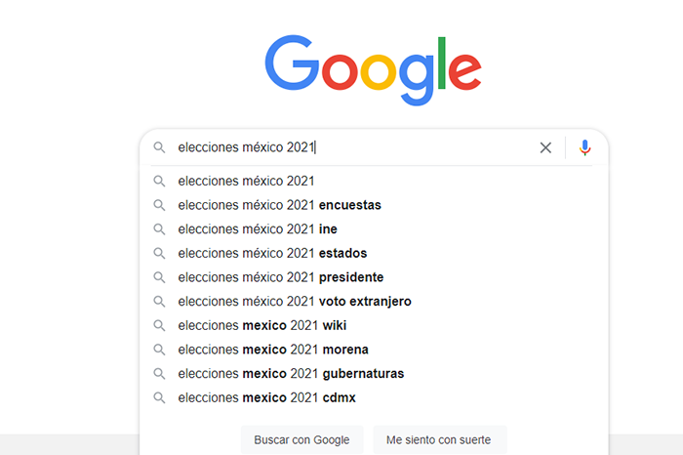This screenshot has height=455, width=683.
Task: Choose the 'voto extranjero' suggestion
Action: (294, 301)
